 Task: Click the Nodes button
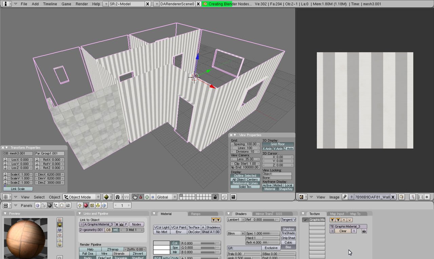click(x=136, y=224)
